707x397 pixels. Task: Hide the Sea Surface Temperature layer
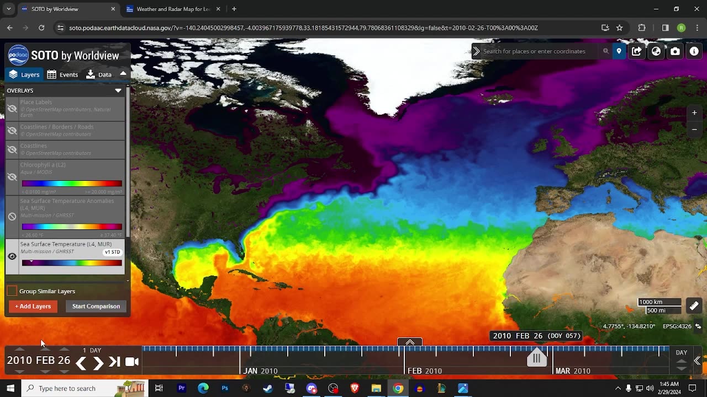click(x=12, y=256)
